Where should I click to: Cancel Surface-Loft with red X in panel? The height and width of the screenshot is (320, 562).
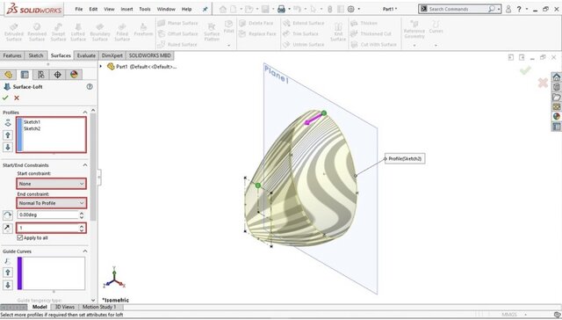click(17, 98)
